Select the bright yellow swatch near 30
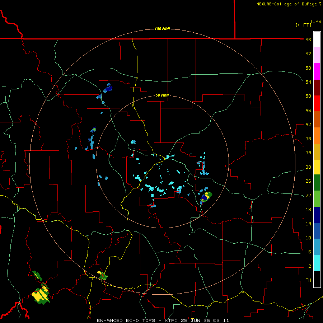Screen dimensions: 323x323 click(x=317, y=167)
